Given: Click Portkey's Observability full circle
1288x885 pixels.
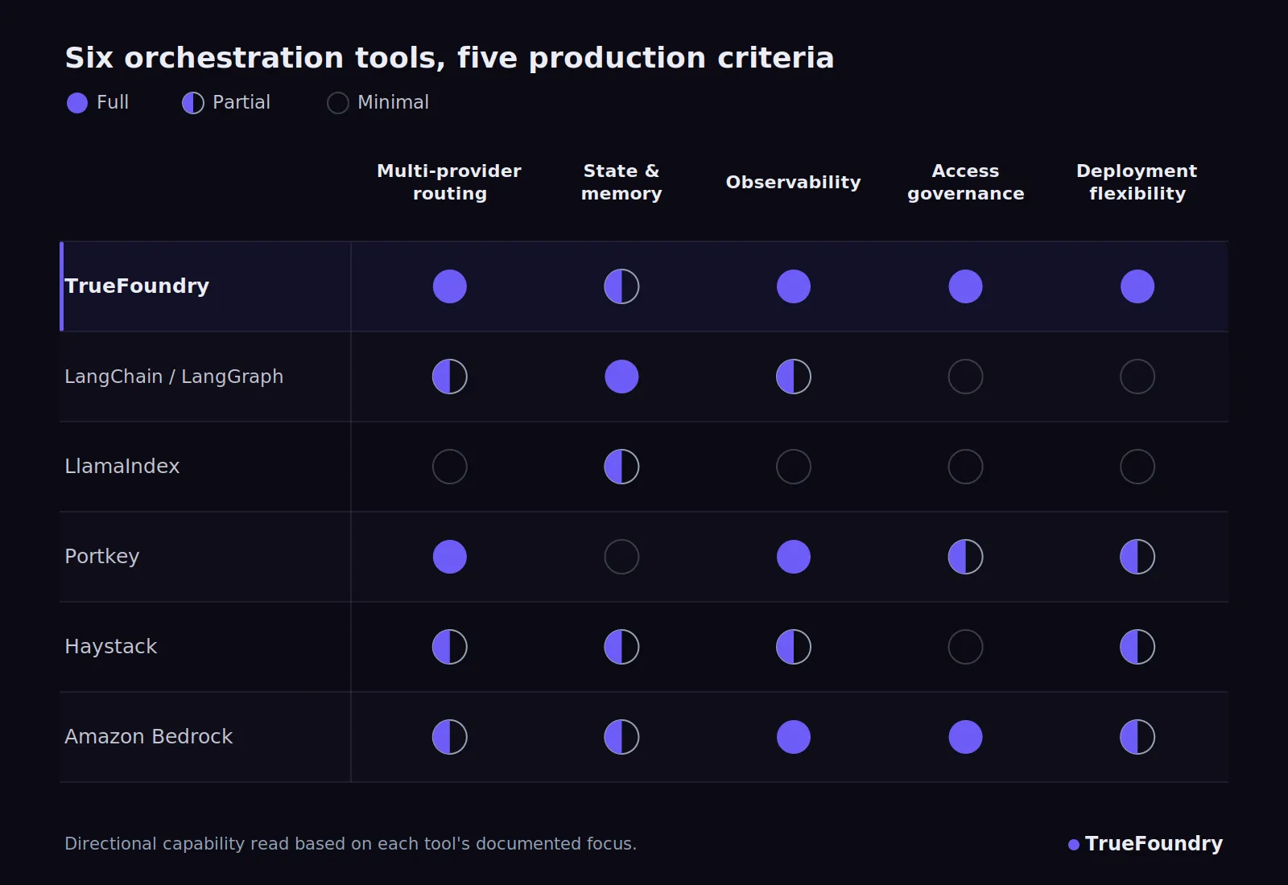Looking at the screenshot, I should pos(794,557).
